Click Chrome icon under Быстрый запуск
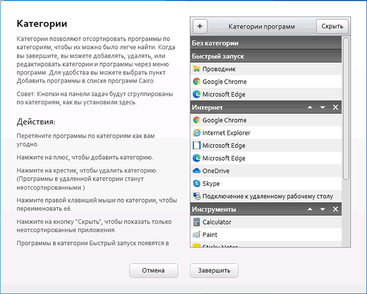Screen dimensions: 367x294 click(x=196, y=81)
